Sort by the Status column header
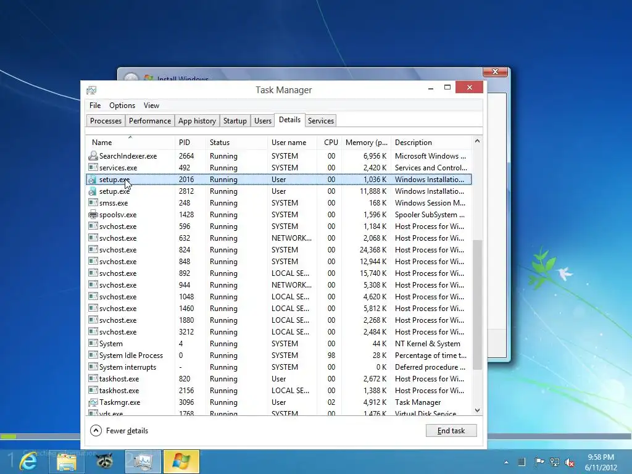Screen dimensions: 632x474 236,143
